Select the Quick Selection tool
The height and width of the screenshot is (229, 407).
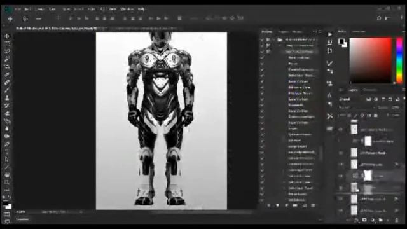point(7,59)
